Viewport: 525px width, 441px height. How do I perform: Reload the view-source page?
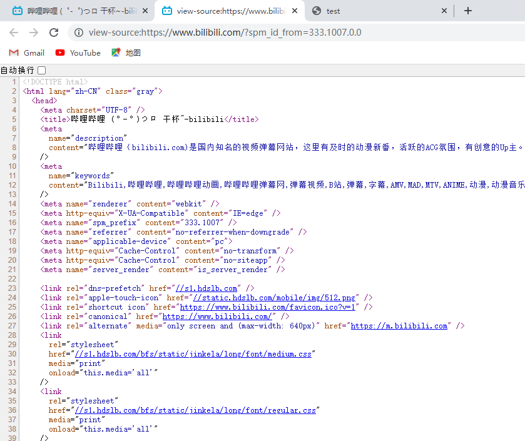(54, 33)
